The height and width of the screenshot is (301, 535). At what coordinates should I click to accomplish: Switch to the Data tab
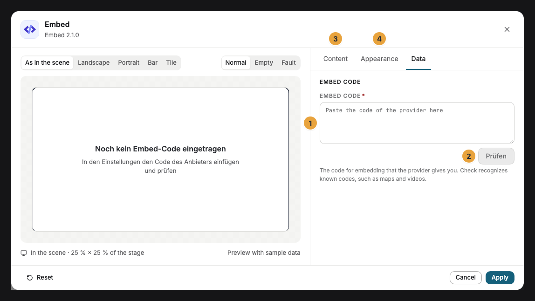point(418,59)
